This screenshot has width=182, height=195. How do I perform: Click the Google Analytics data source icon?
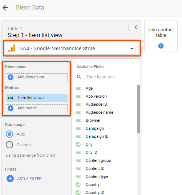click(12, 48)
